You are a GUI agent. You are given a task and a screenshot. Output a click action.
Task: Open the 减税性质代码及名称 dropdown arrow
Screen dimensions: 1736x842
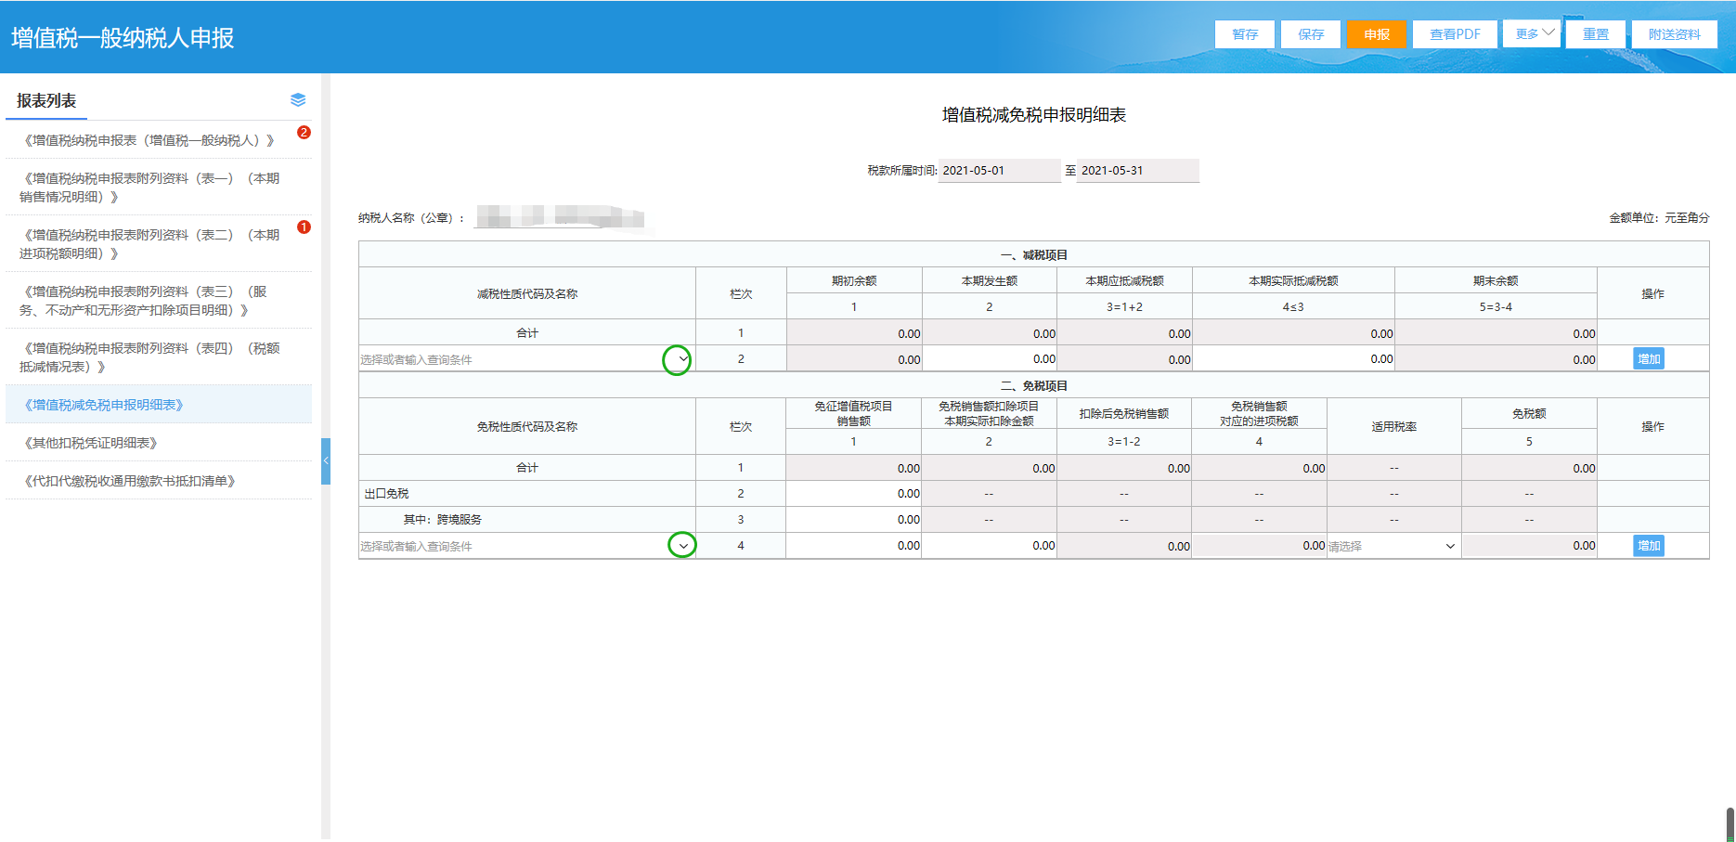[x=683, y=358]
